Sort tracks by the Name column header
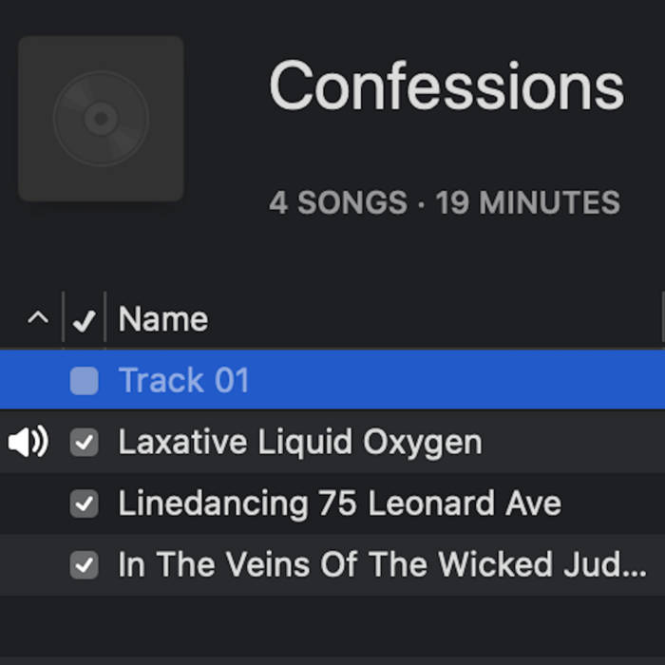665x665 pixels. (x=163, y=319)
